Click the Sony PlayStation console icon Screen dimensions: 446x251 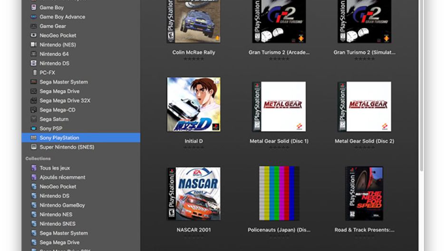(x=34, y=138)
